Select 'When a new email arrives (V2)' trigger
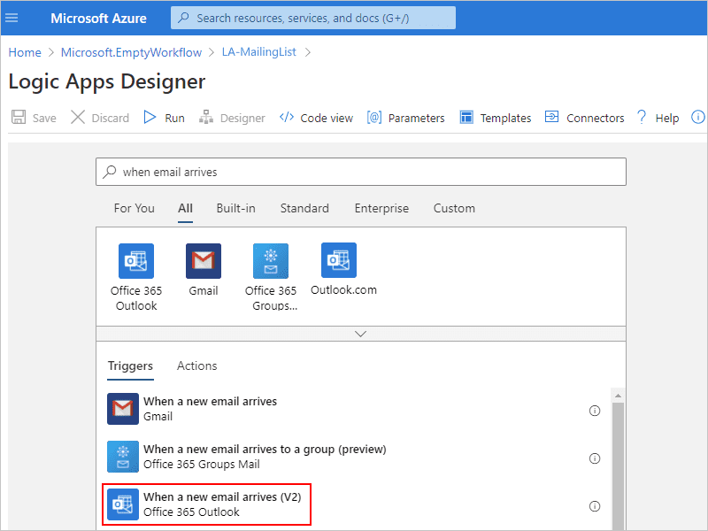The width and height of the screenshot is (708, 531). click(x=222, y=497)
